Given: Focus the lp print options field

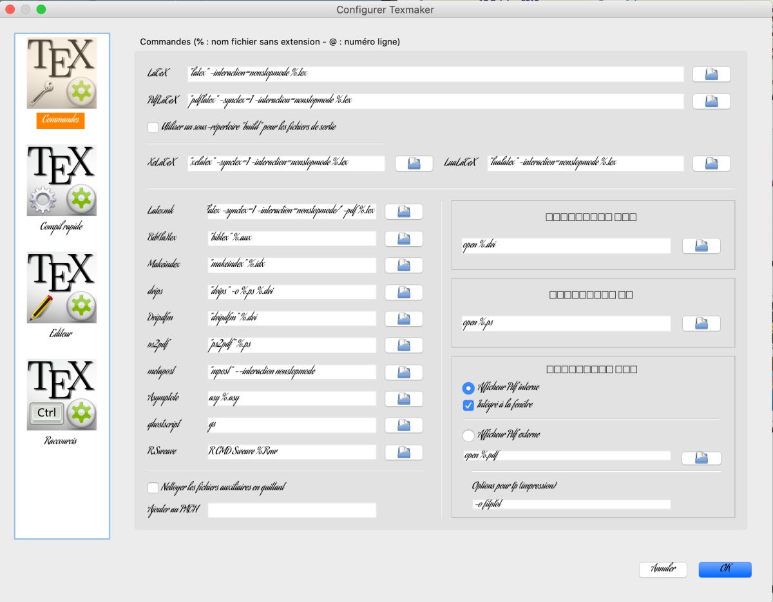Looking at the screenshot, I should pyautogui.click(x=571, y=504).
